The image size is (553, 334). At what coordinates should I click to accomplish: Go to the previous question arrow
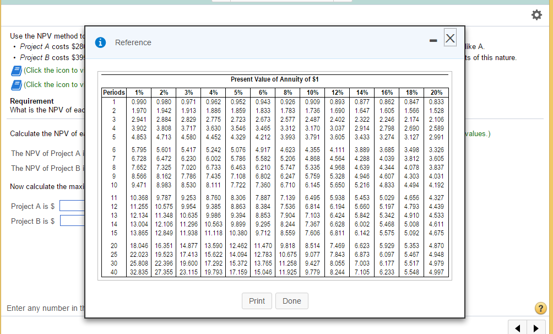pyautogui.click(x=517, y=328)
